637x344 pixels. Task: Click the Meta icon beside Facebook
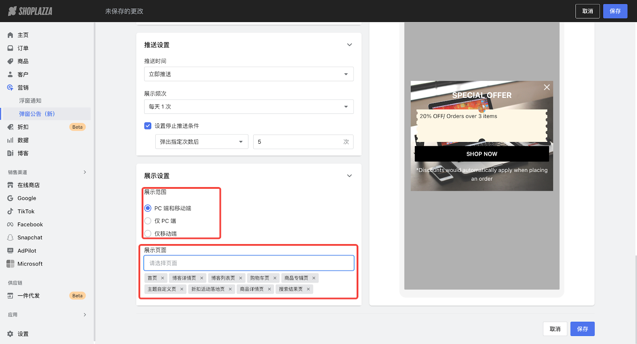coord(10,225)
